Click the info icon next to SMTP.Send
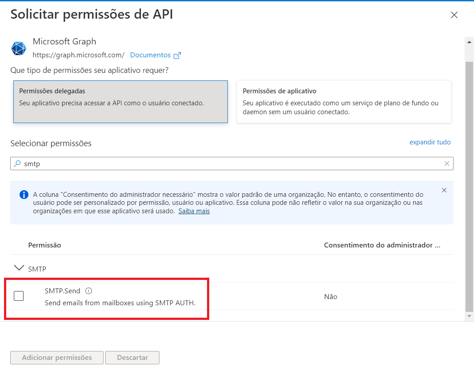Screen dimensions: 474x371 (88, 291)
